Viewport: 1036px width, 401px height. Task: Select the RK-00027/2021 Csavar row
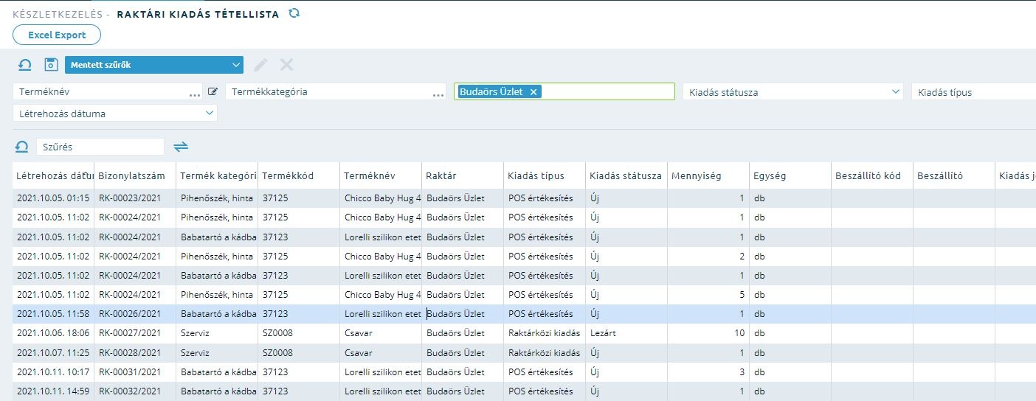pos(518,333)
